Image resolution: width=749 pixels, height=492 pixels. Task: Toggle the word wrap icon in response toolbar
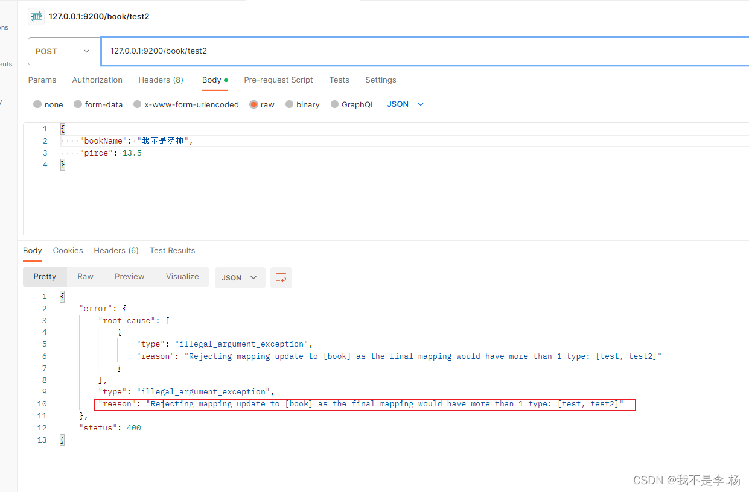click(281, 277)
